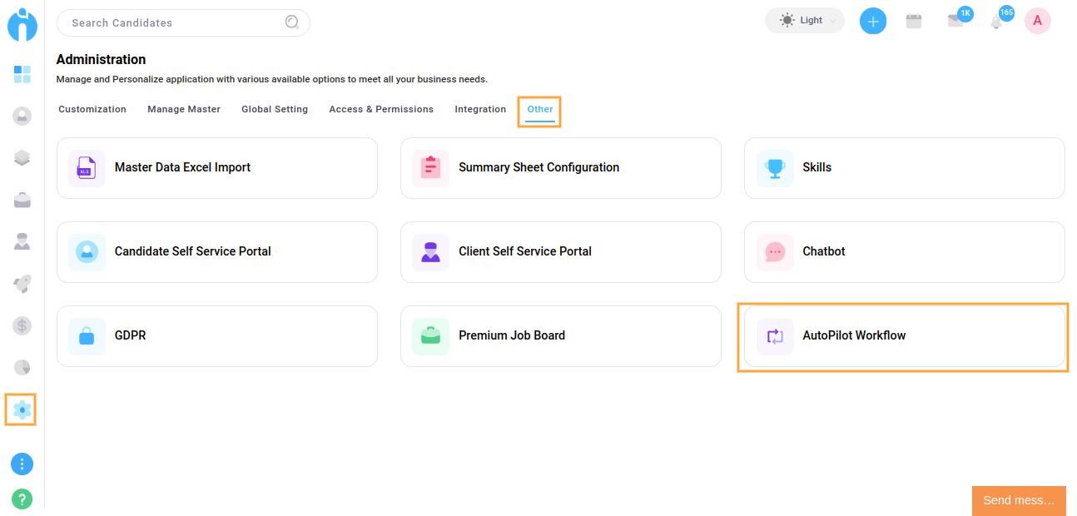The width and height of the screenshot is (1077, 516).
Task: Open the AutoPilot Workflow card
Action: [x=904, y=336]
